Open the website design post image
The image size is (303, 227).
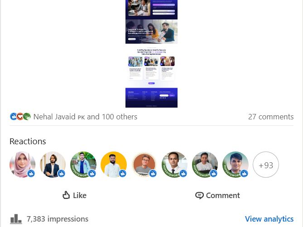[151, 54]
